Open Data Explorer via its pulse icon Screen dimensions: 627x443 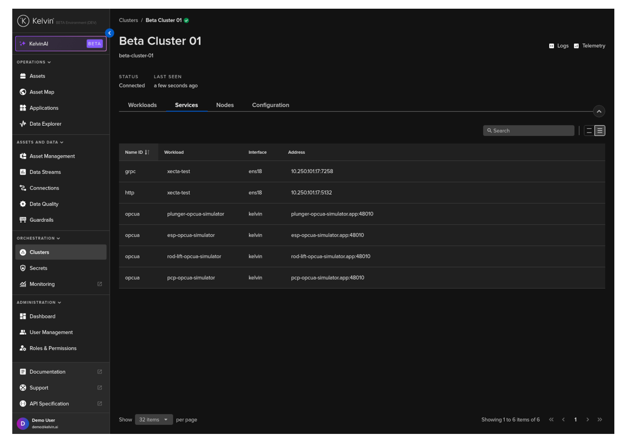pos(23,124)
